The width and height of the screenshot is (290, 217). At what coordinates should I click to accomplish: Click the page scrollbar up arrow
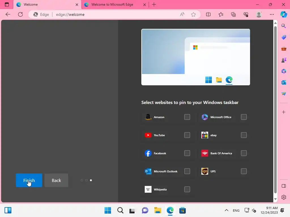[275, 23]
